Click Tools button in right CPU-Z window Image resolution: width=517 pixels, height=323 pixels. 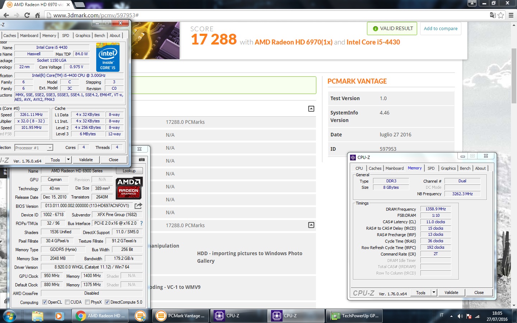click(421, 292)
